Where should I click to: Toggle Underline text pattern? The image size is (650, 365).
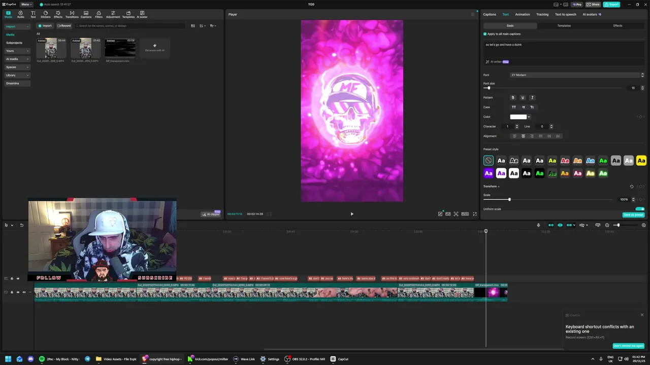523,98
